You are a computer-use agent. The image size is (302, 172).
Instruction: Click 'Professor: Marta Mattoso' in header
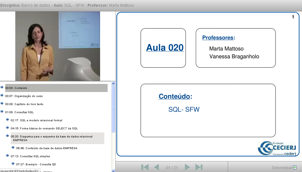111,5
